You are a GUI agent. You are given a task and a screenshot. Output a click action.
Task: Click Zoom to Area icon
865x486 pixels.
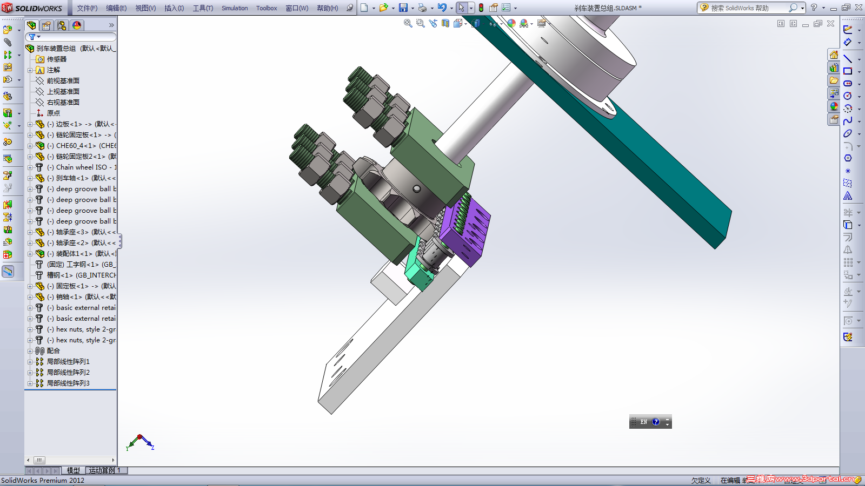(421, 23)
